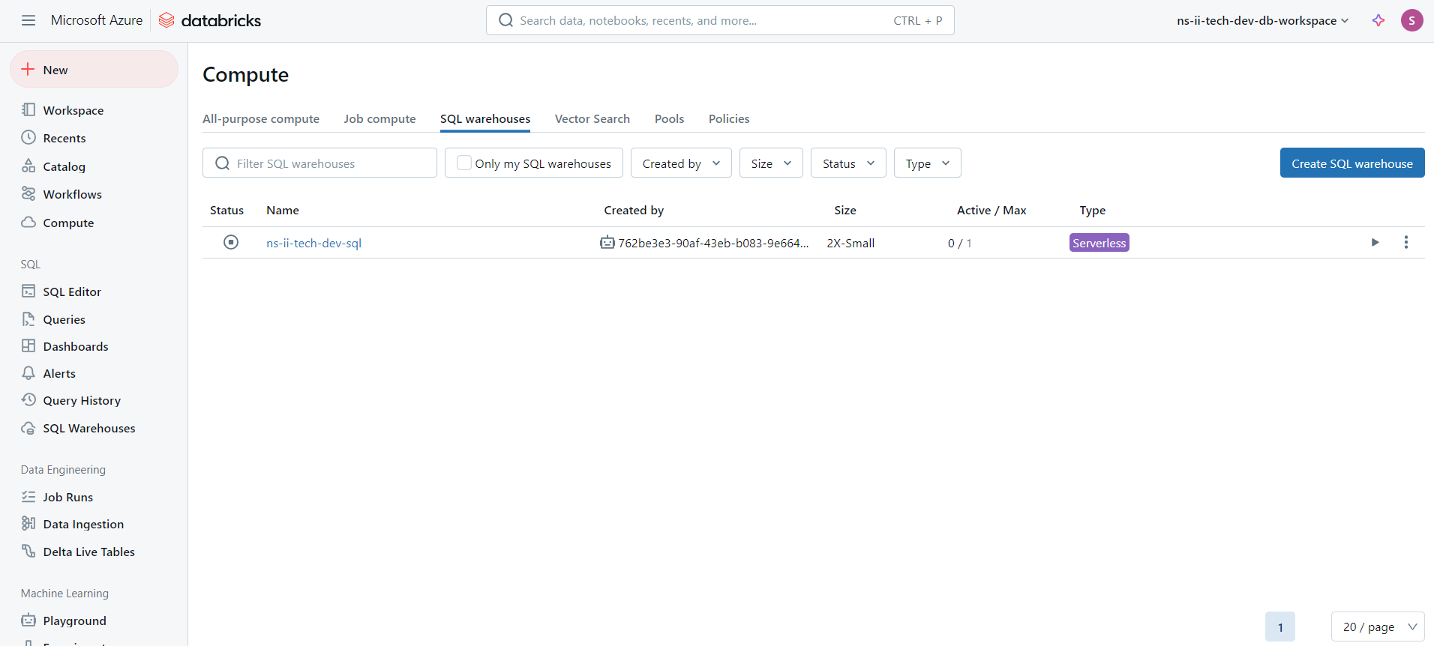Viewport: 1434px width, 646px height.
Task: Click the Active / Max column header
Action: pyautogui.click(x=991, y=210)
